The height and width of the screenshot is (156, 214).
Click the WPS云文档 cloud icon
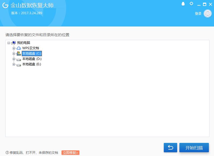point(19,48)
